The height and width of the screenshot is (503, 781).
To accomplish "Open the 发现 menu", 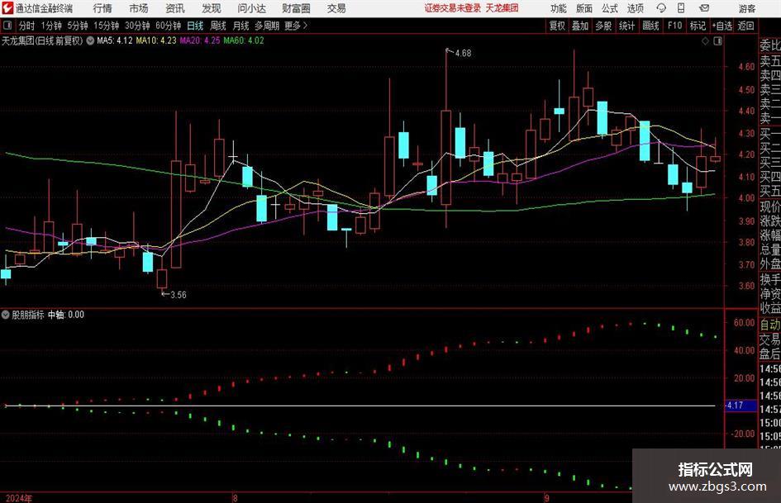I will pyautogui.click(x=212, y=8).
